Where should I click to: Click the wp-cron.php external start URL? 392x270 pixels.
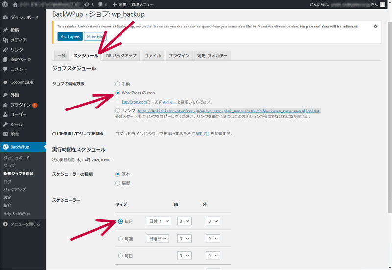click(x=229, y=111)
